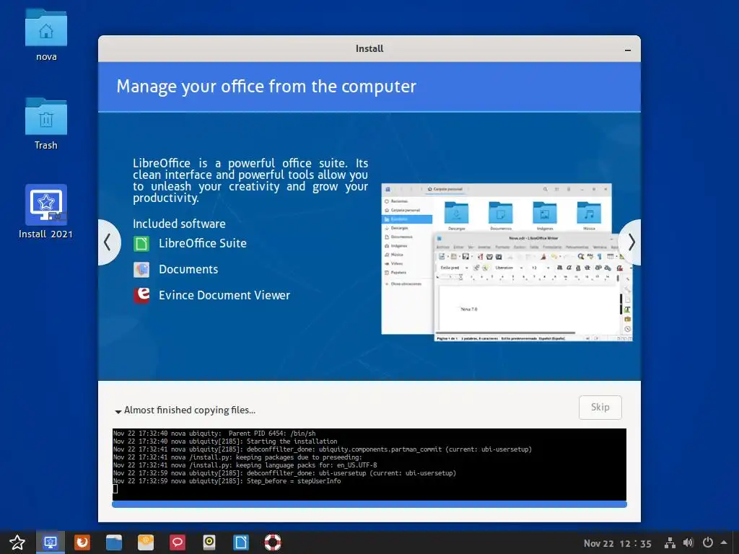Collapse the install log details expander
This screenshot has width=739, height=554.
(118, 411)
